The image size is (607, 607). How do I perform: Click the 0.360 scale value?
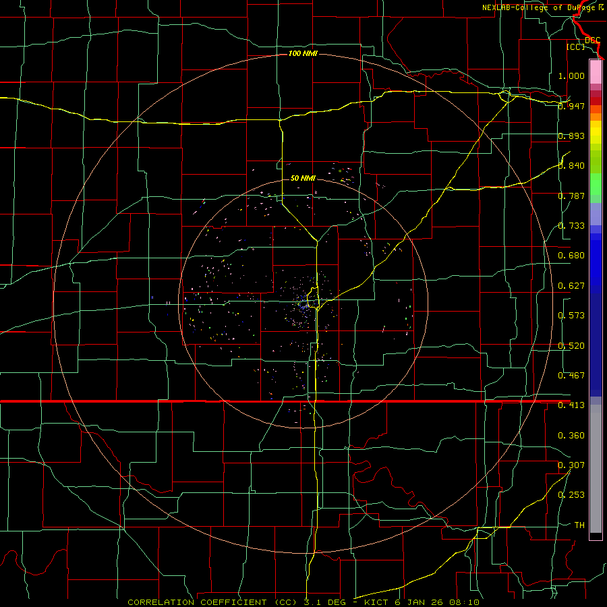571,436
